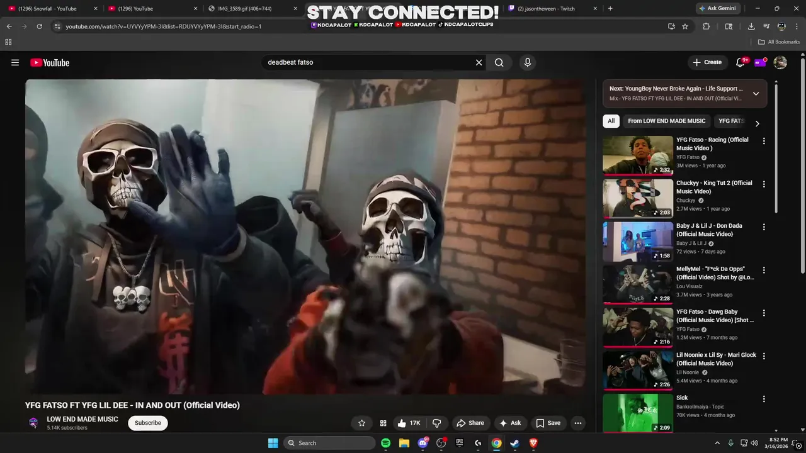Click the Share button
This screenshot has height=453, width=806.
pyautogui.click(x=470, y=423)
